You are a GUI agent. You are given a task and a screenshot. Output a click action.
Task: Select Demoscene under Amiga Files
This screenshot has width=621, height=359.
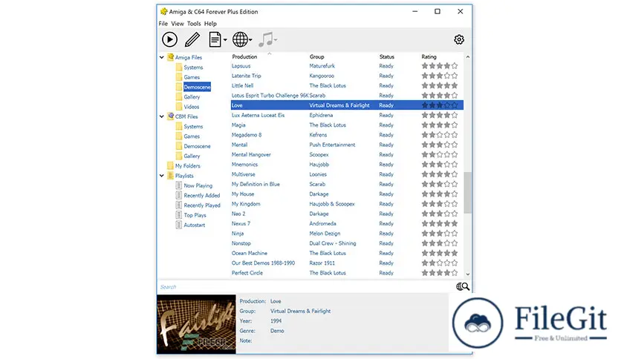[197, 87]
